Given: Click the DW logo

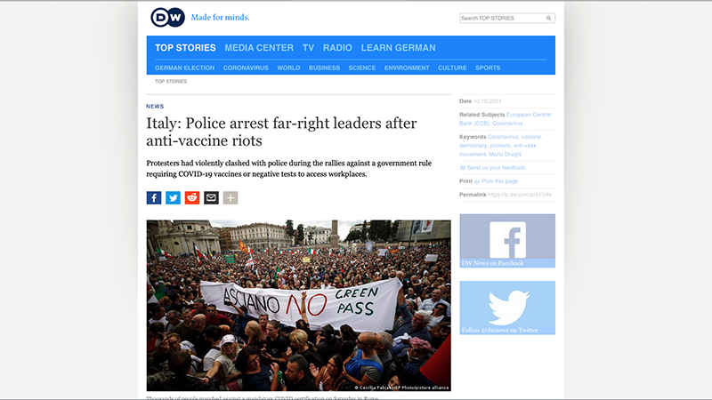Looking at the screenshot, I should [167, 18].
